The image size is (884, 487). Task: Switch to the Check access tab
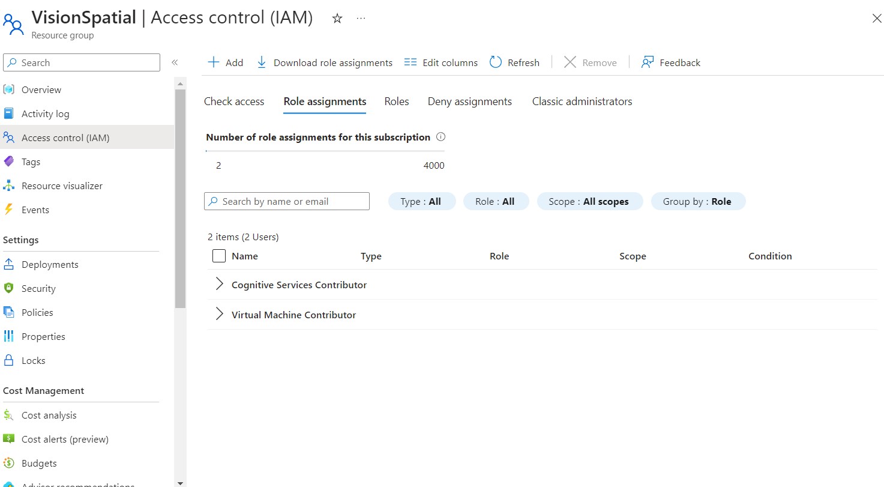click(x=234, y=101)
